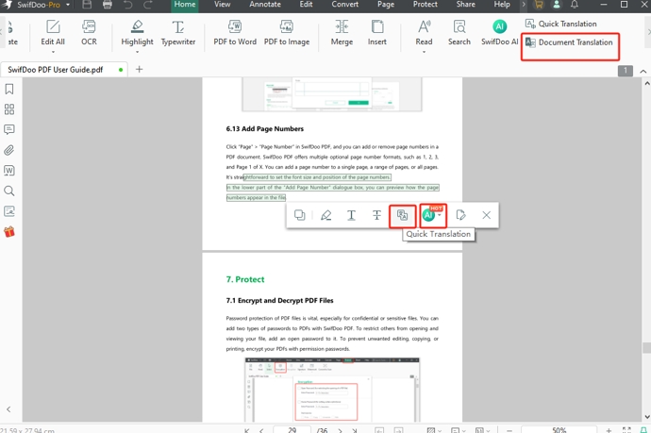Show page thumbnails panel in the sidebar
This screenshot has width=651, height=433.
[9, 109]
